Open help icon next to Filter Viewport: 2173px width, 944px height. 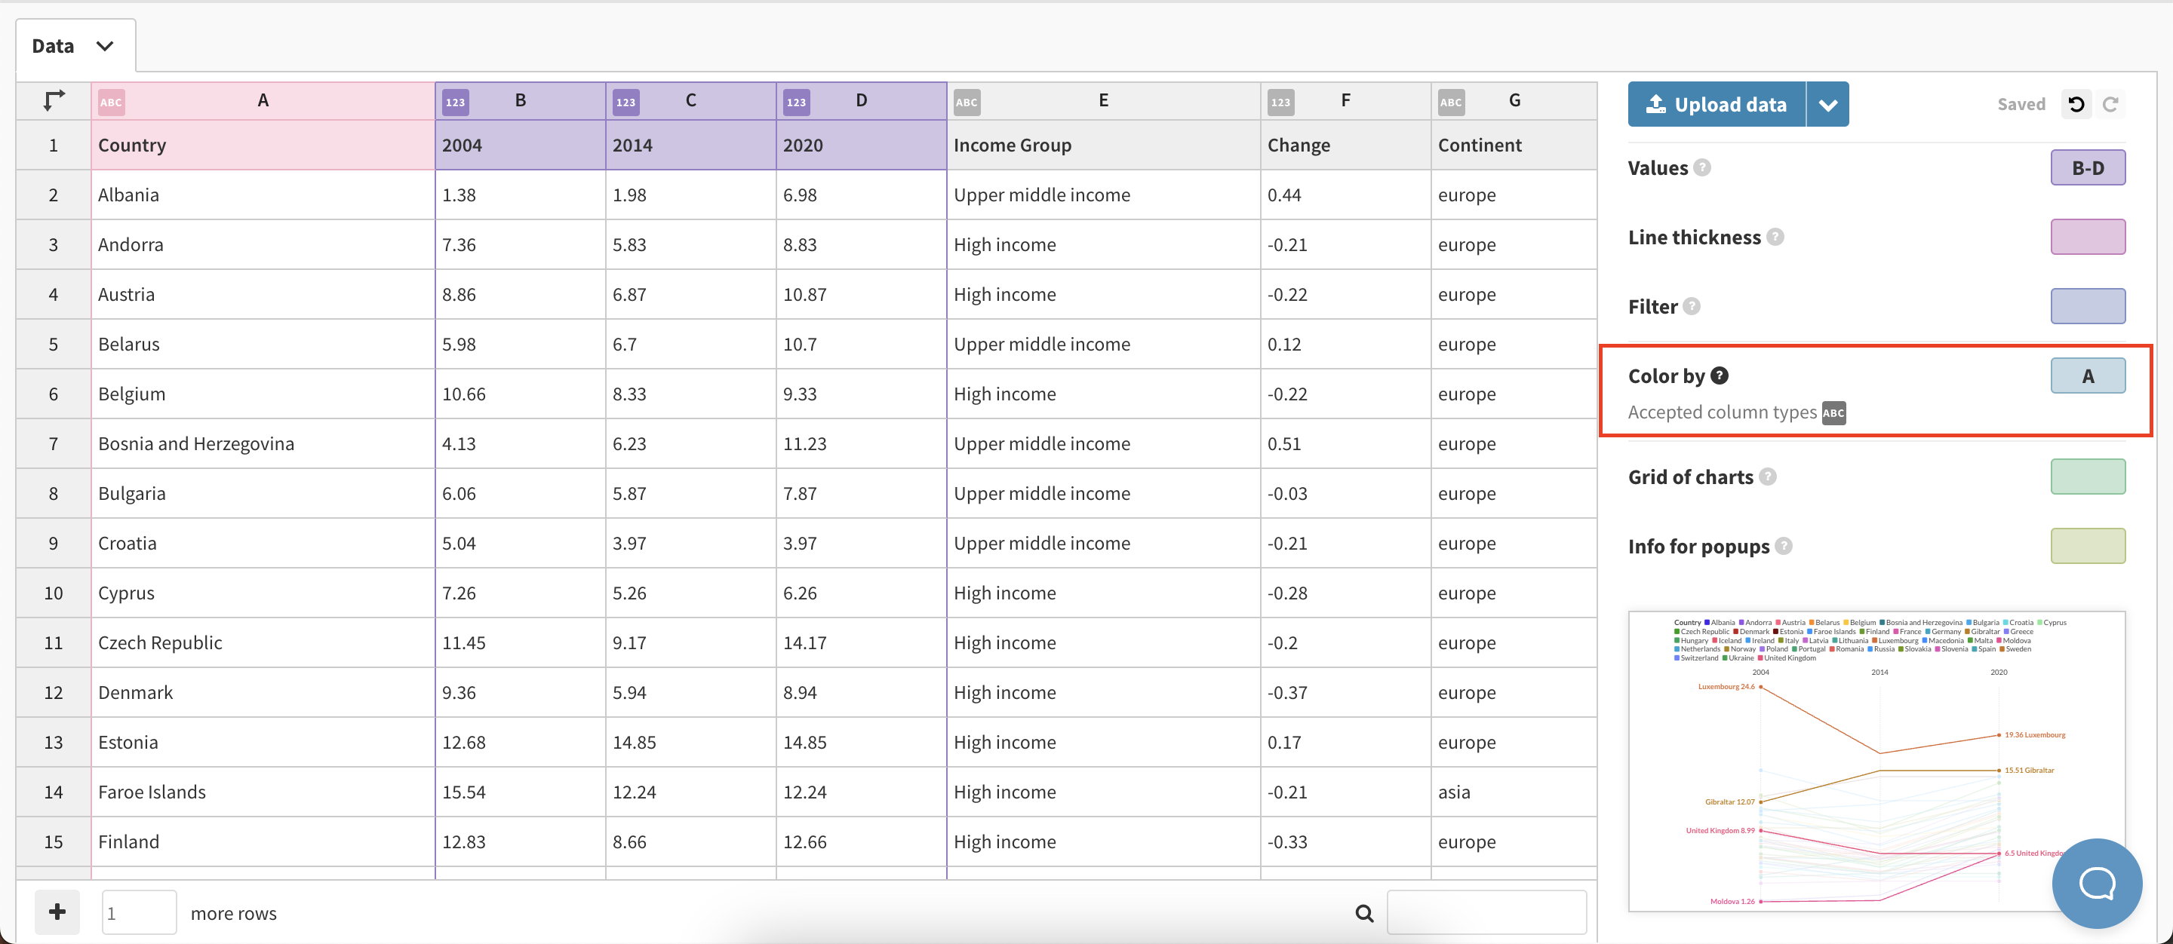tap(1692, 306)
